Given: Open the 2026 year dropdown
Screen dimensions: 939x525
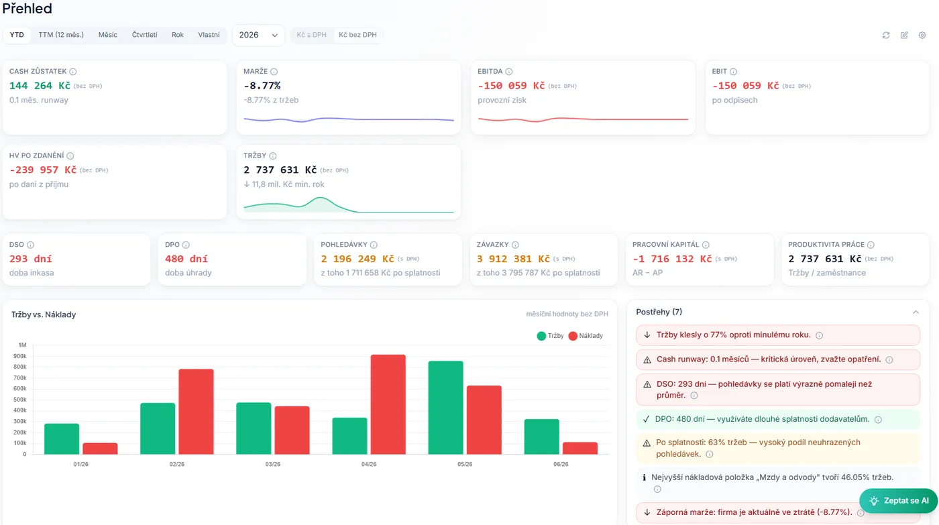Looking at the screenshot, I should (258, 35).
